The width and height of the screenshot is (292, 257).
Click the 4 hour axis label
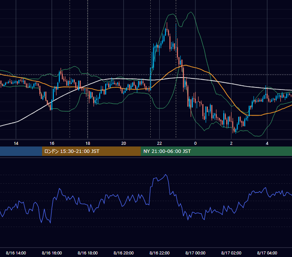[267, 143]
